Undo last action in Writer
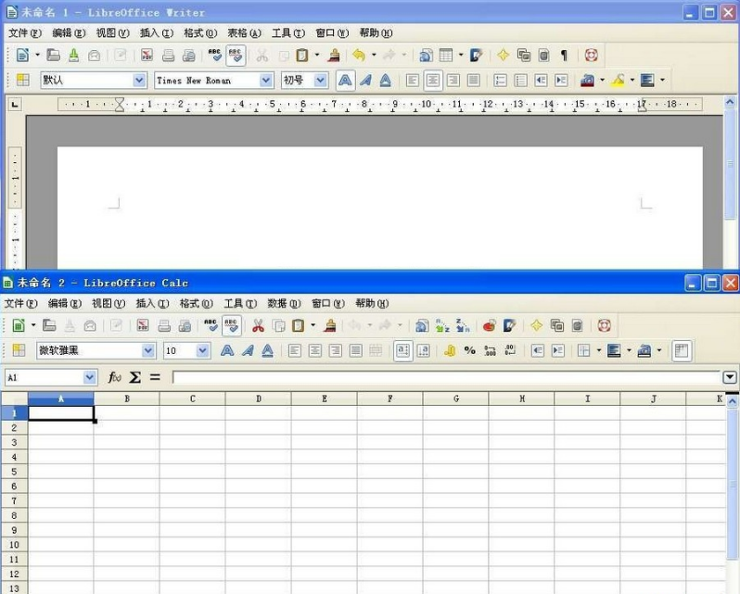This screenshot has width=740, height=594. pos(359,56)
